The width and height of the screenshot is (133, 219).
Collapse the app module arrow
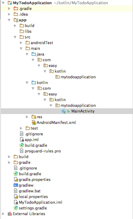[9, 20]
